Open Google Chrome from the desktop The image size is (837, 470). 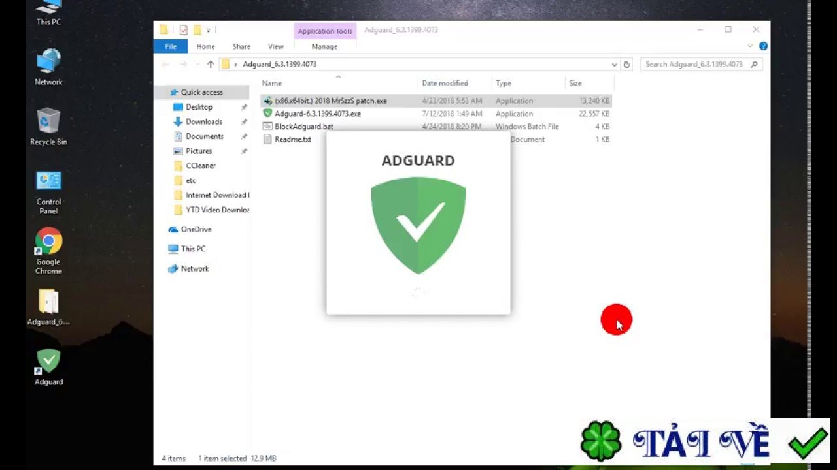48,242
